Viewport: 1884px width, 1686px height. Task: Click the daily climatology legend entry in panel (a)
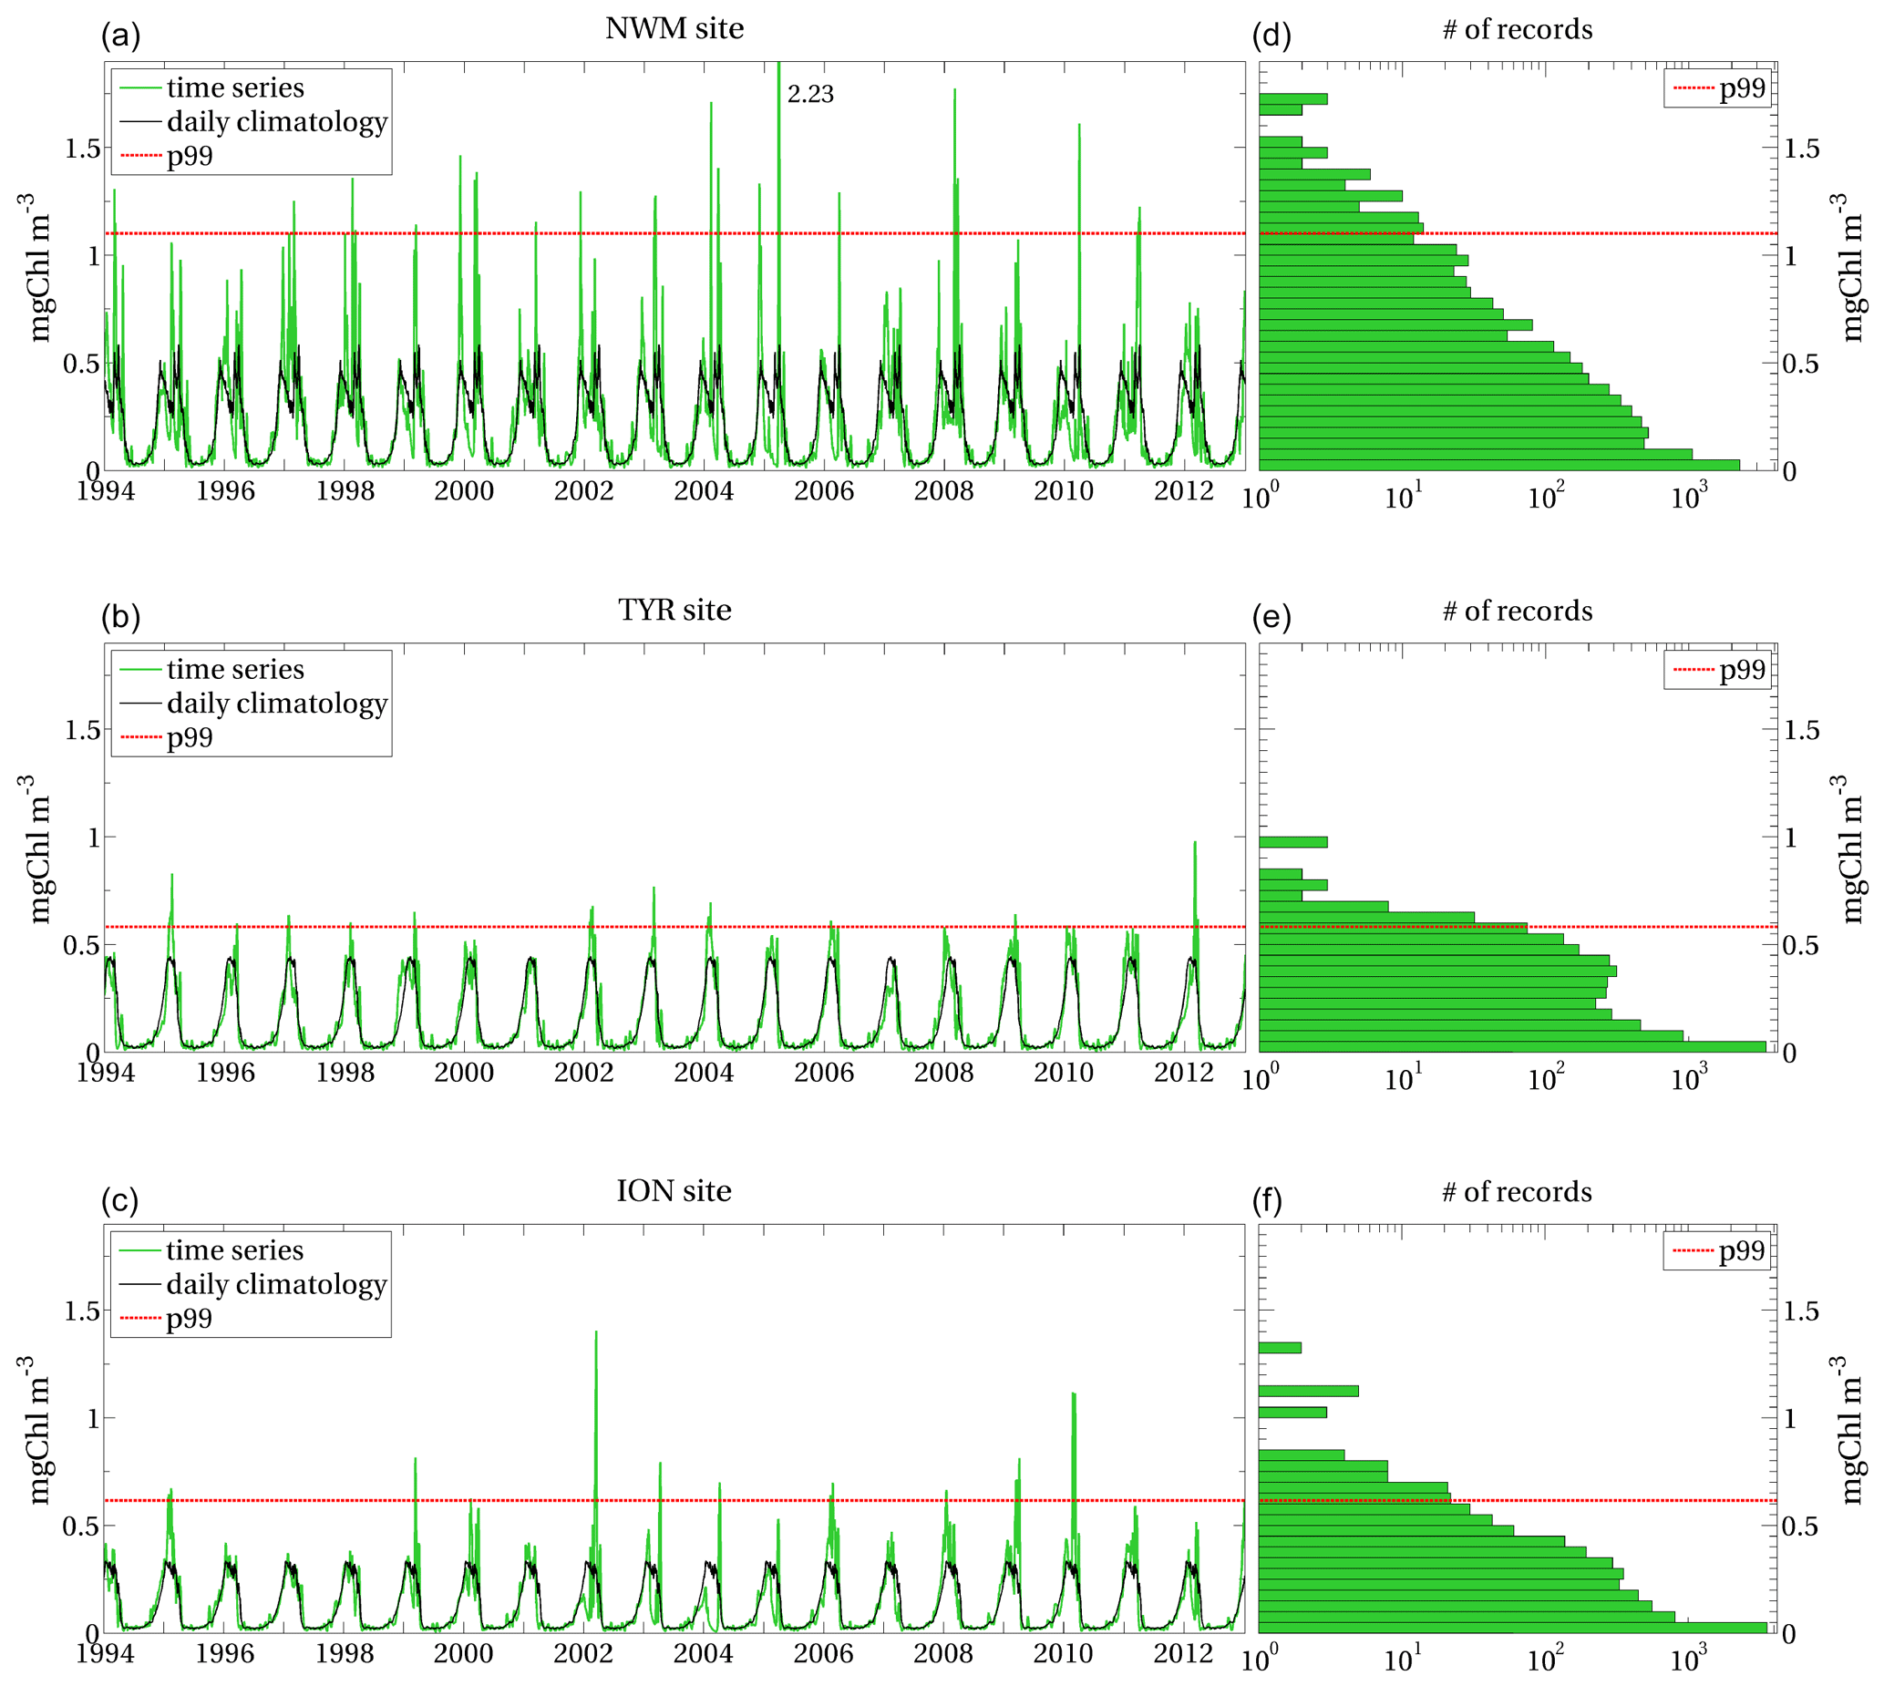click(x=276, y=122)
